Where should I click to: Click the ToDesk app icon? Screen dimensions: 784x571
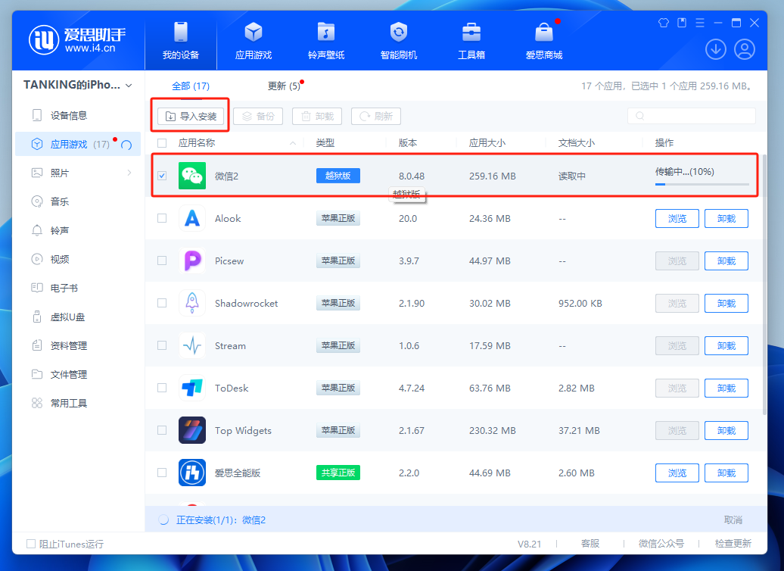pyautogui.click(x=192, y=388)
